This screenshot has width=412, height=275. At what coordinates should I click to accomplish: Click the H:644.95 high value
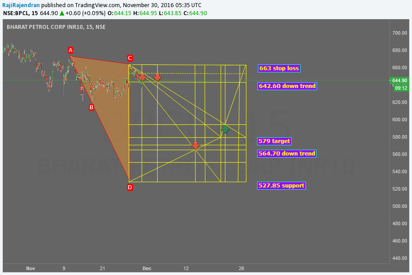pyautogui.click(x=145, y=13)
